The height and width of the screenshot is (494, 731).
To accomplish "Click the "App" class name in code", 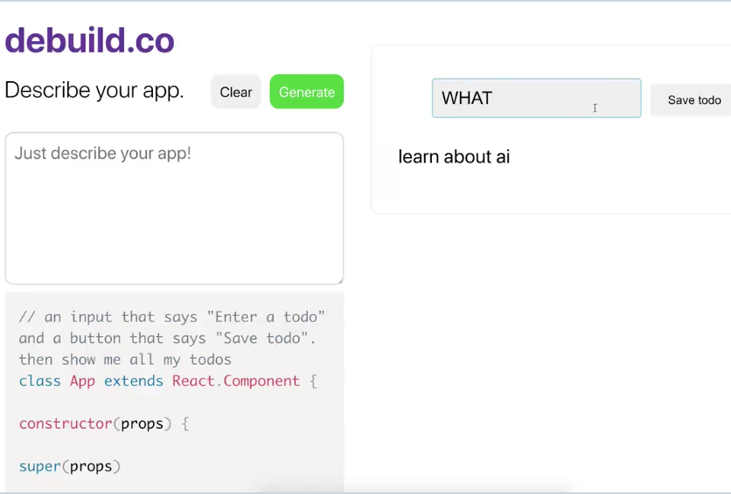I will tap(82, 381).
